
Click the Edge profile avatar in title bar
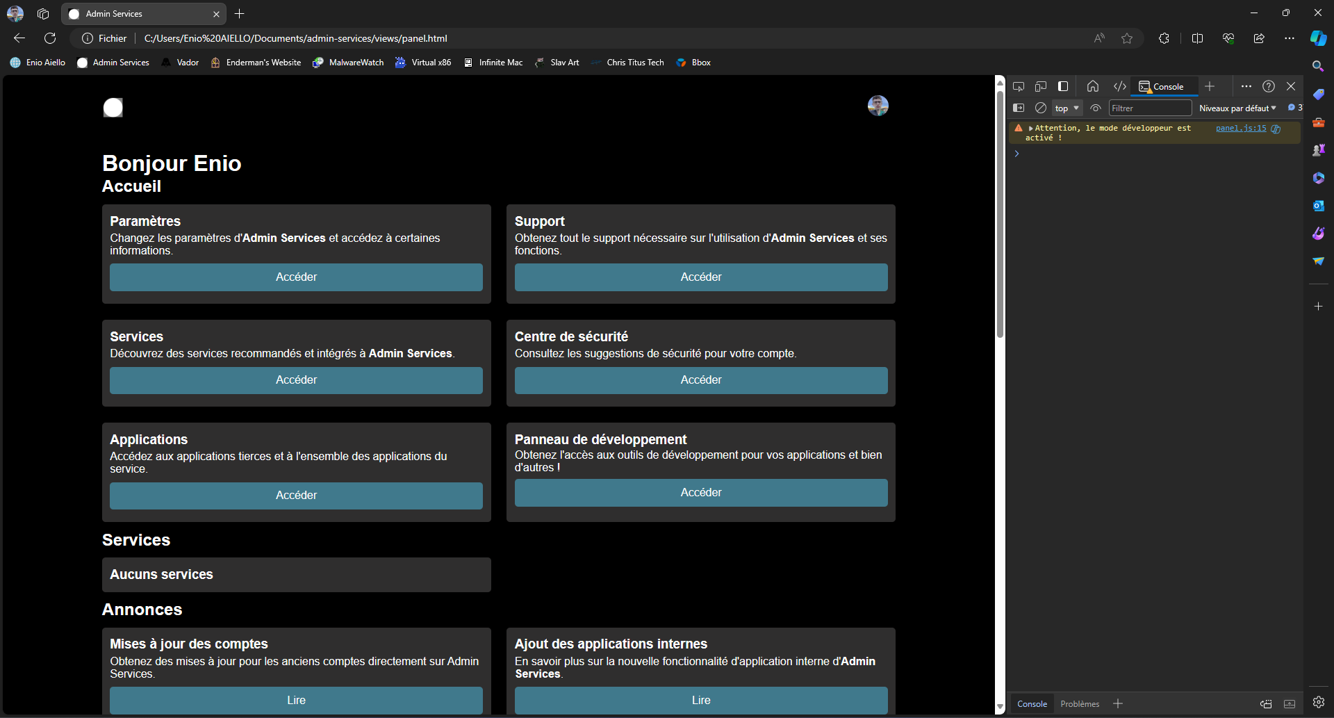(x=15, y=13)
